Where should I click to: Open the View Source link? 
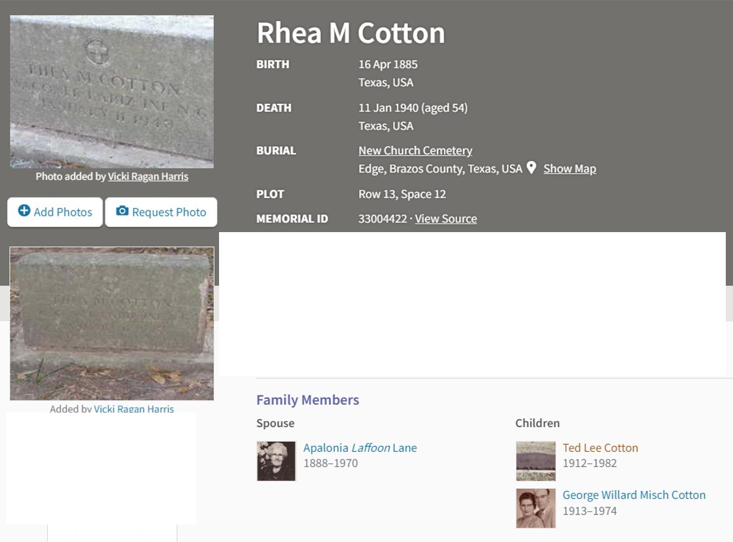pos(446,218)
